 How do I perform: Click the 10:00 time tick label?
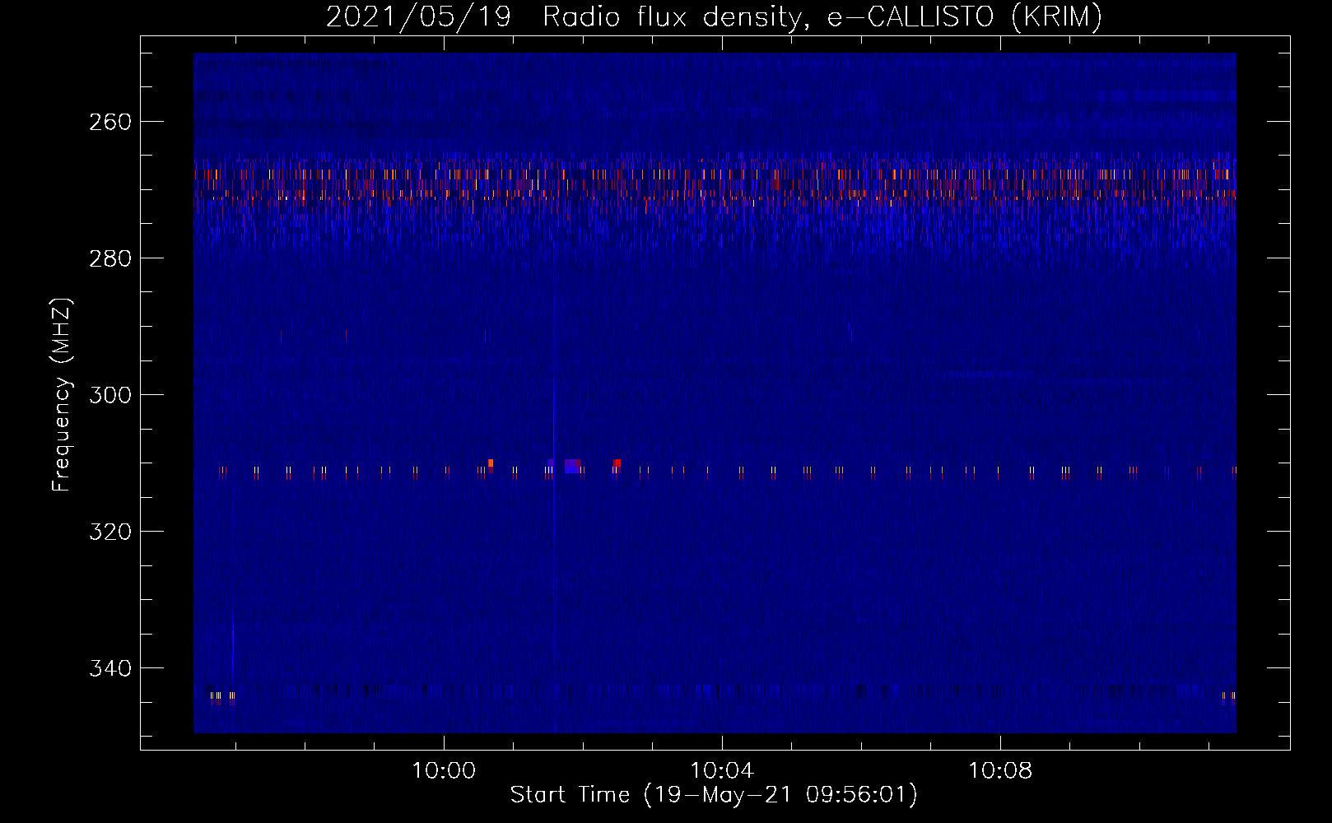(x=444, y=771)
